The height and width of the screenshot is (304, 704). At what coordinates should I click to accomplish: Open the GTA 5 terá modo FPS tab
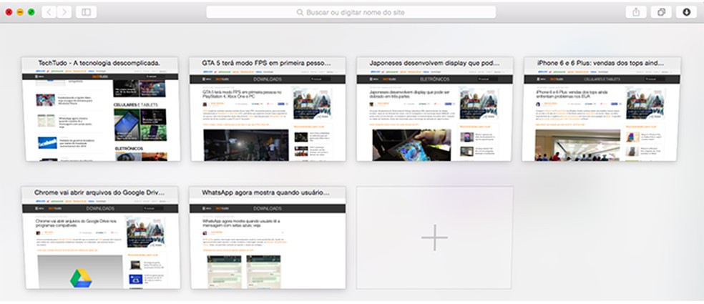[x=268, y=109]
